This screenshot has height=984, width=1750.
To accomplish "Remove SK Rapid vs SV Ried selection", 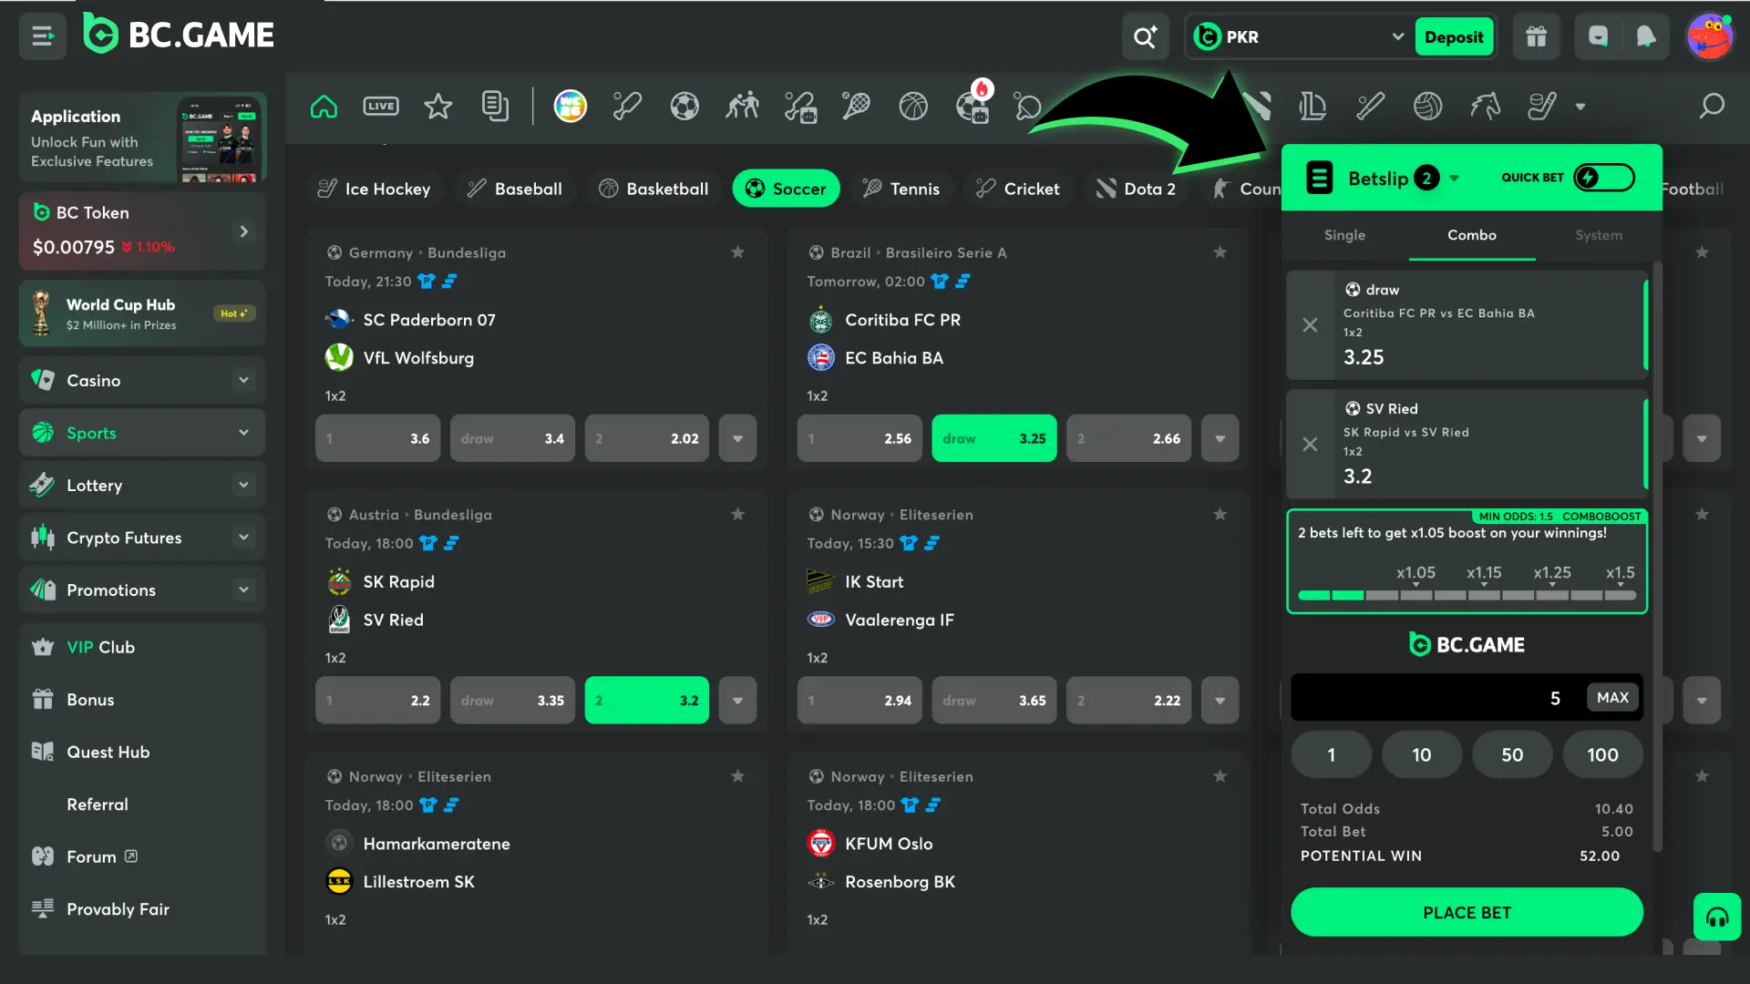I will [1310, 445].
